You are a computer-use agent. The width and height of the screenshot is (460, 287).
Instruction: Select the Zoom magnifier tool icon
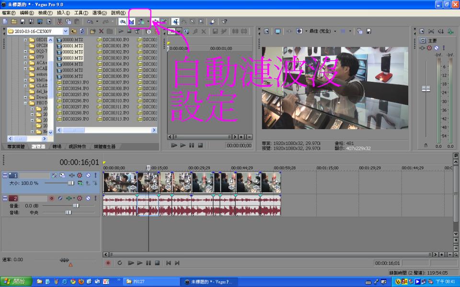tap(201, 22)
